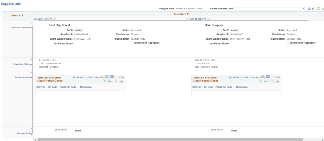Click Find in Bike Shopper grid
This screenshot has height=141, width=324.
click(246, 77)
